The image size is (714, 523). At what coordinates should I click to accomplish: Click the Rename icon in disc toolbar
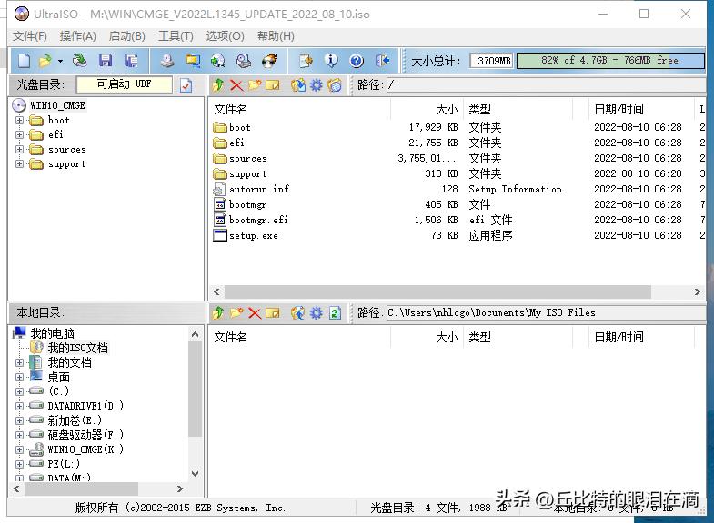(273, 85)
